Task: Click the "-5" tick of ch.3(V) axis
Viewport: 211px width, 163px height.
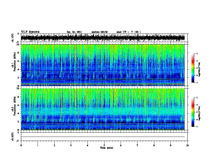Action: click(x=18, y=141)
